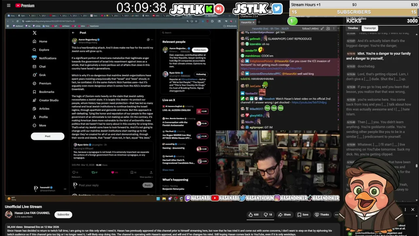419x236 pixels.
Task: Open Premium in streamed X sidebar
Action: click(42, 83)
